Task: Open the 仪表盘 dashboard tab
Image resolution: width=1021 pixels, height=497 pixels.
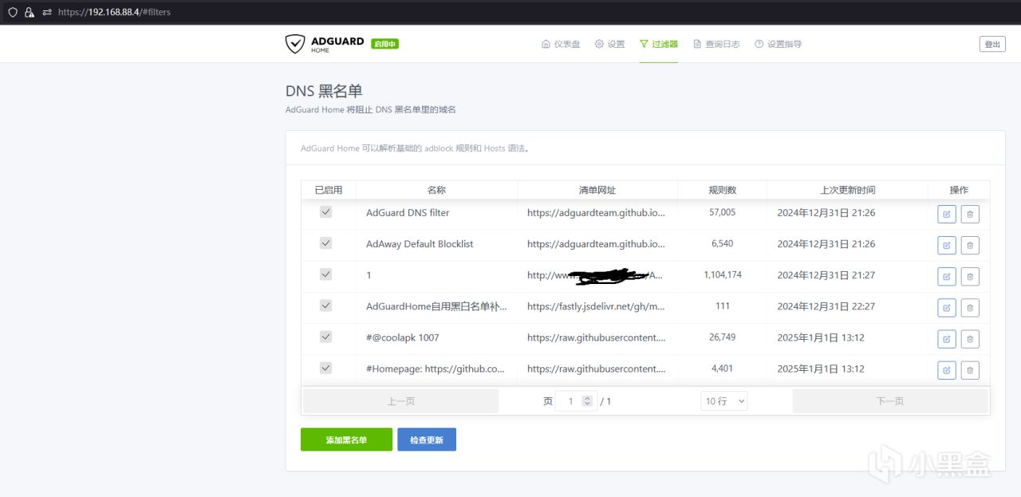Action: tap(561, 44)
